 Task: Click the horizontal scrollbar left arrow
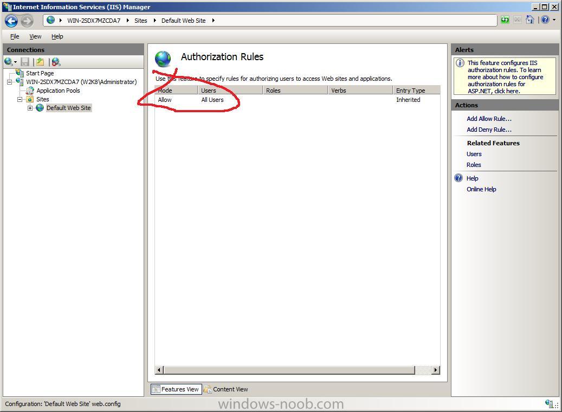159,370
